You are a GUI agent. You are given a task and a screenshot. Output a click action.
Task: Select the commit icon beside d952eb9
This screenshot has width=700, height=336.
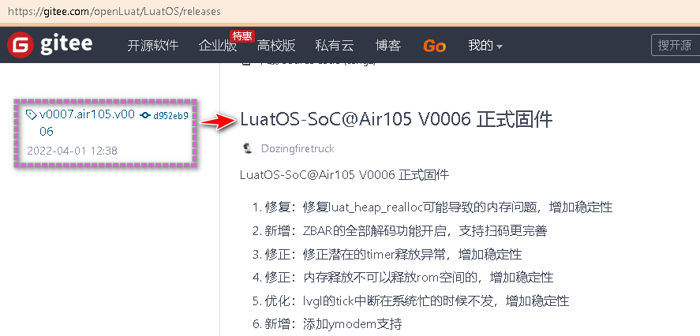[x=145, y=116]
